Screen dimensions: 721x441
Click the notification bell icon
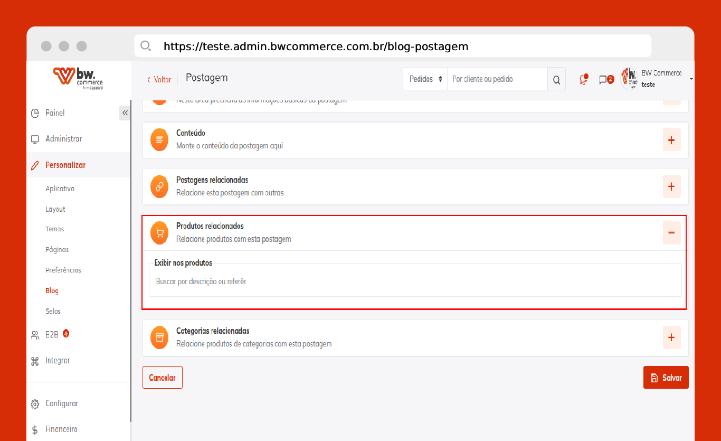tap(583, 80)
